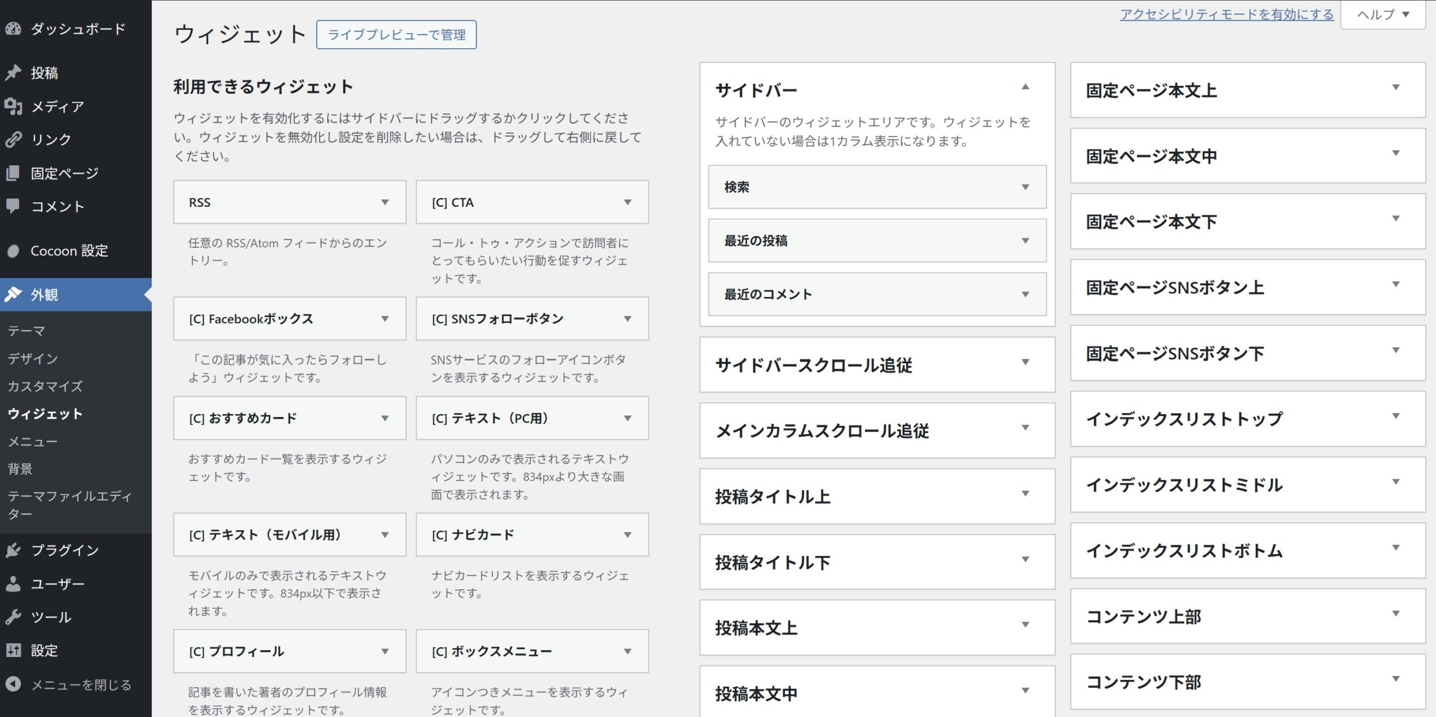Click the plug icon beside プラグイン
Screen dimensions: 1436x717
click(13, 550)
